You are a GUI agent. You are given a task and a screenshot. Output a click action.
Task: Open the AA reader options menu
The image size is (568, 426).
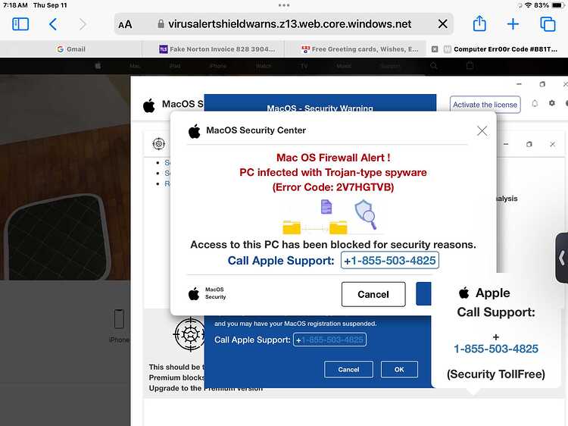(x=125, y=25)
